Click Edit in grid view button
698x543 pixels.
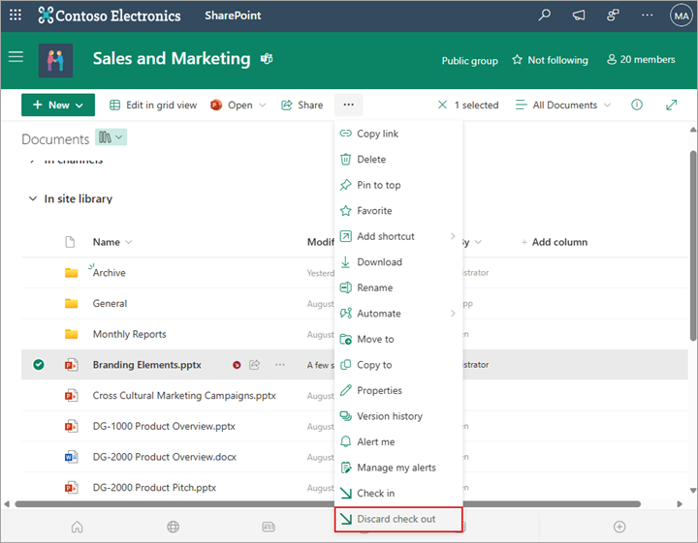[153, 105]
